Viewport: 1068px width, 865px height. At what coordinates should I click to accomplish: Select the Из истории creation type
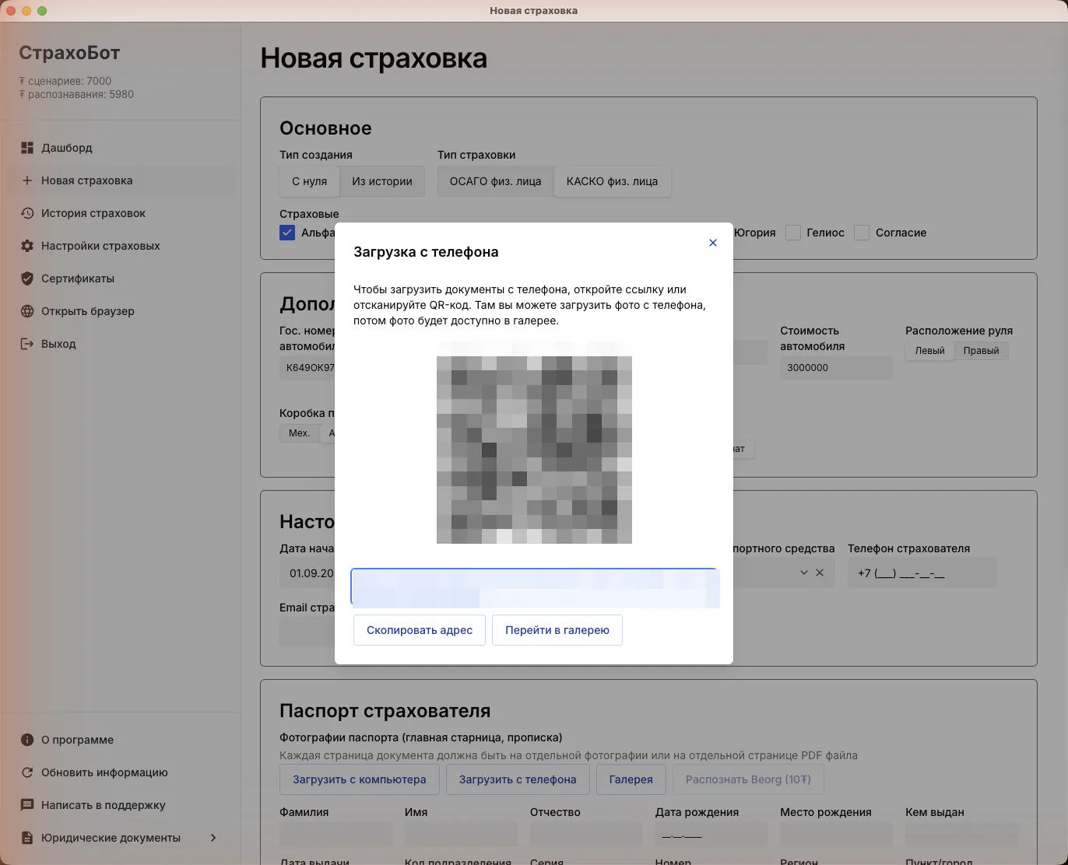382,181
